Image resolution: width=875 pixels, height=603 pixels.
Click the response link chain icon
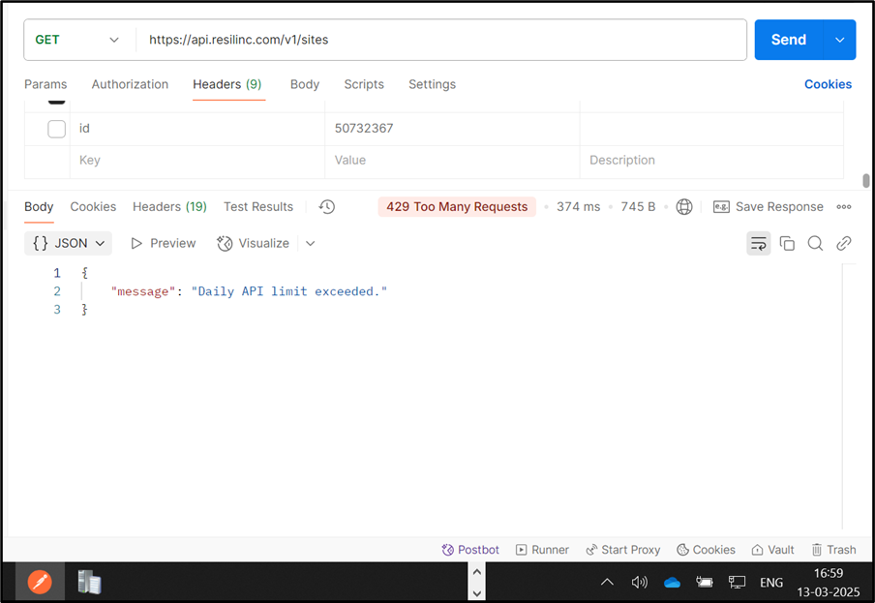844,243
